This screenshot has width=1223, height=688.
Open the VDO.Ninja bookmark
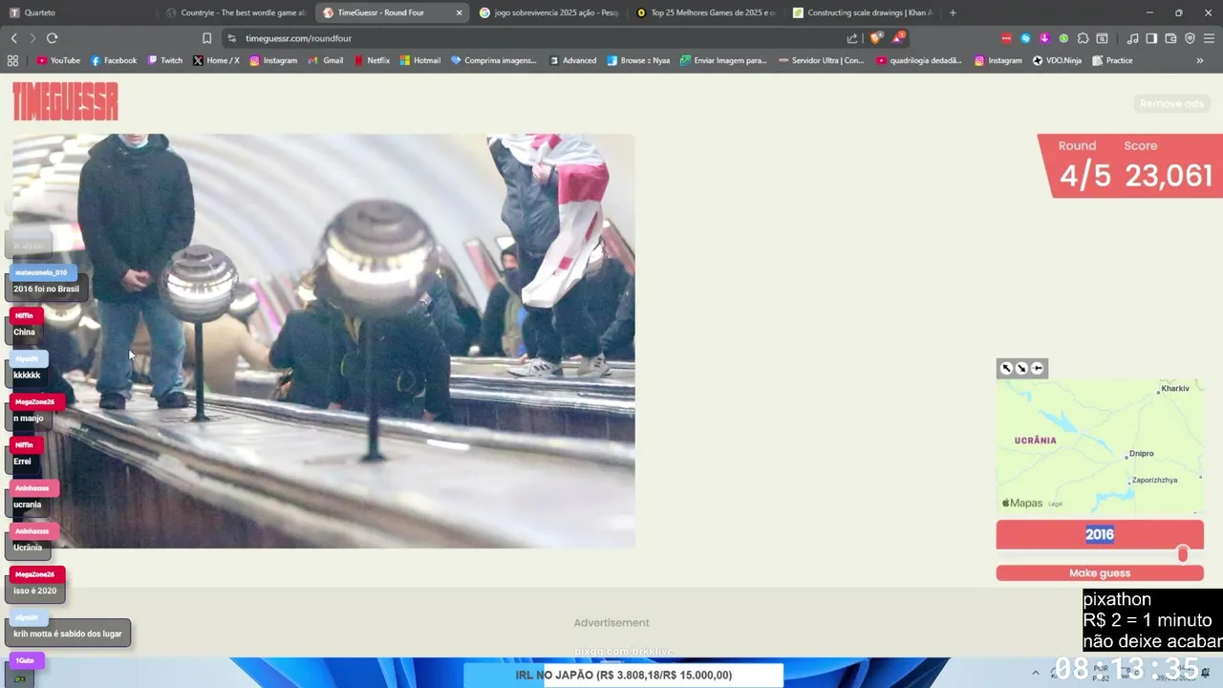pos(1057,60)
